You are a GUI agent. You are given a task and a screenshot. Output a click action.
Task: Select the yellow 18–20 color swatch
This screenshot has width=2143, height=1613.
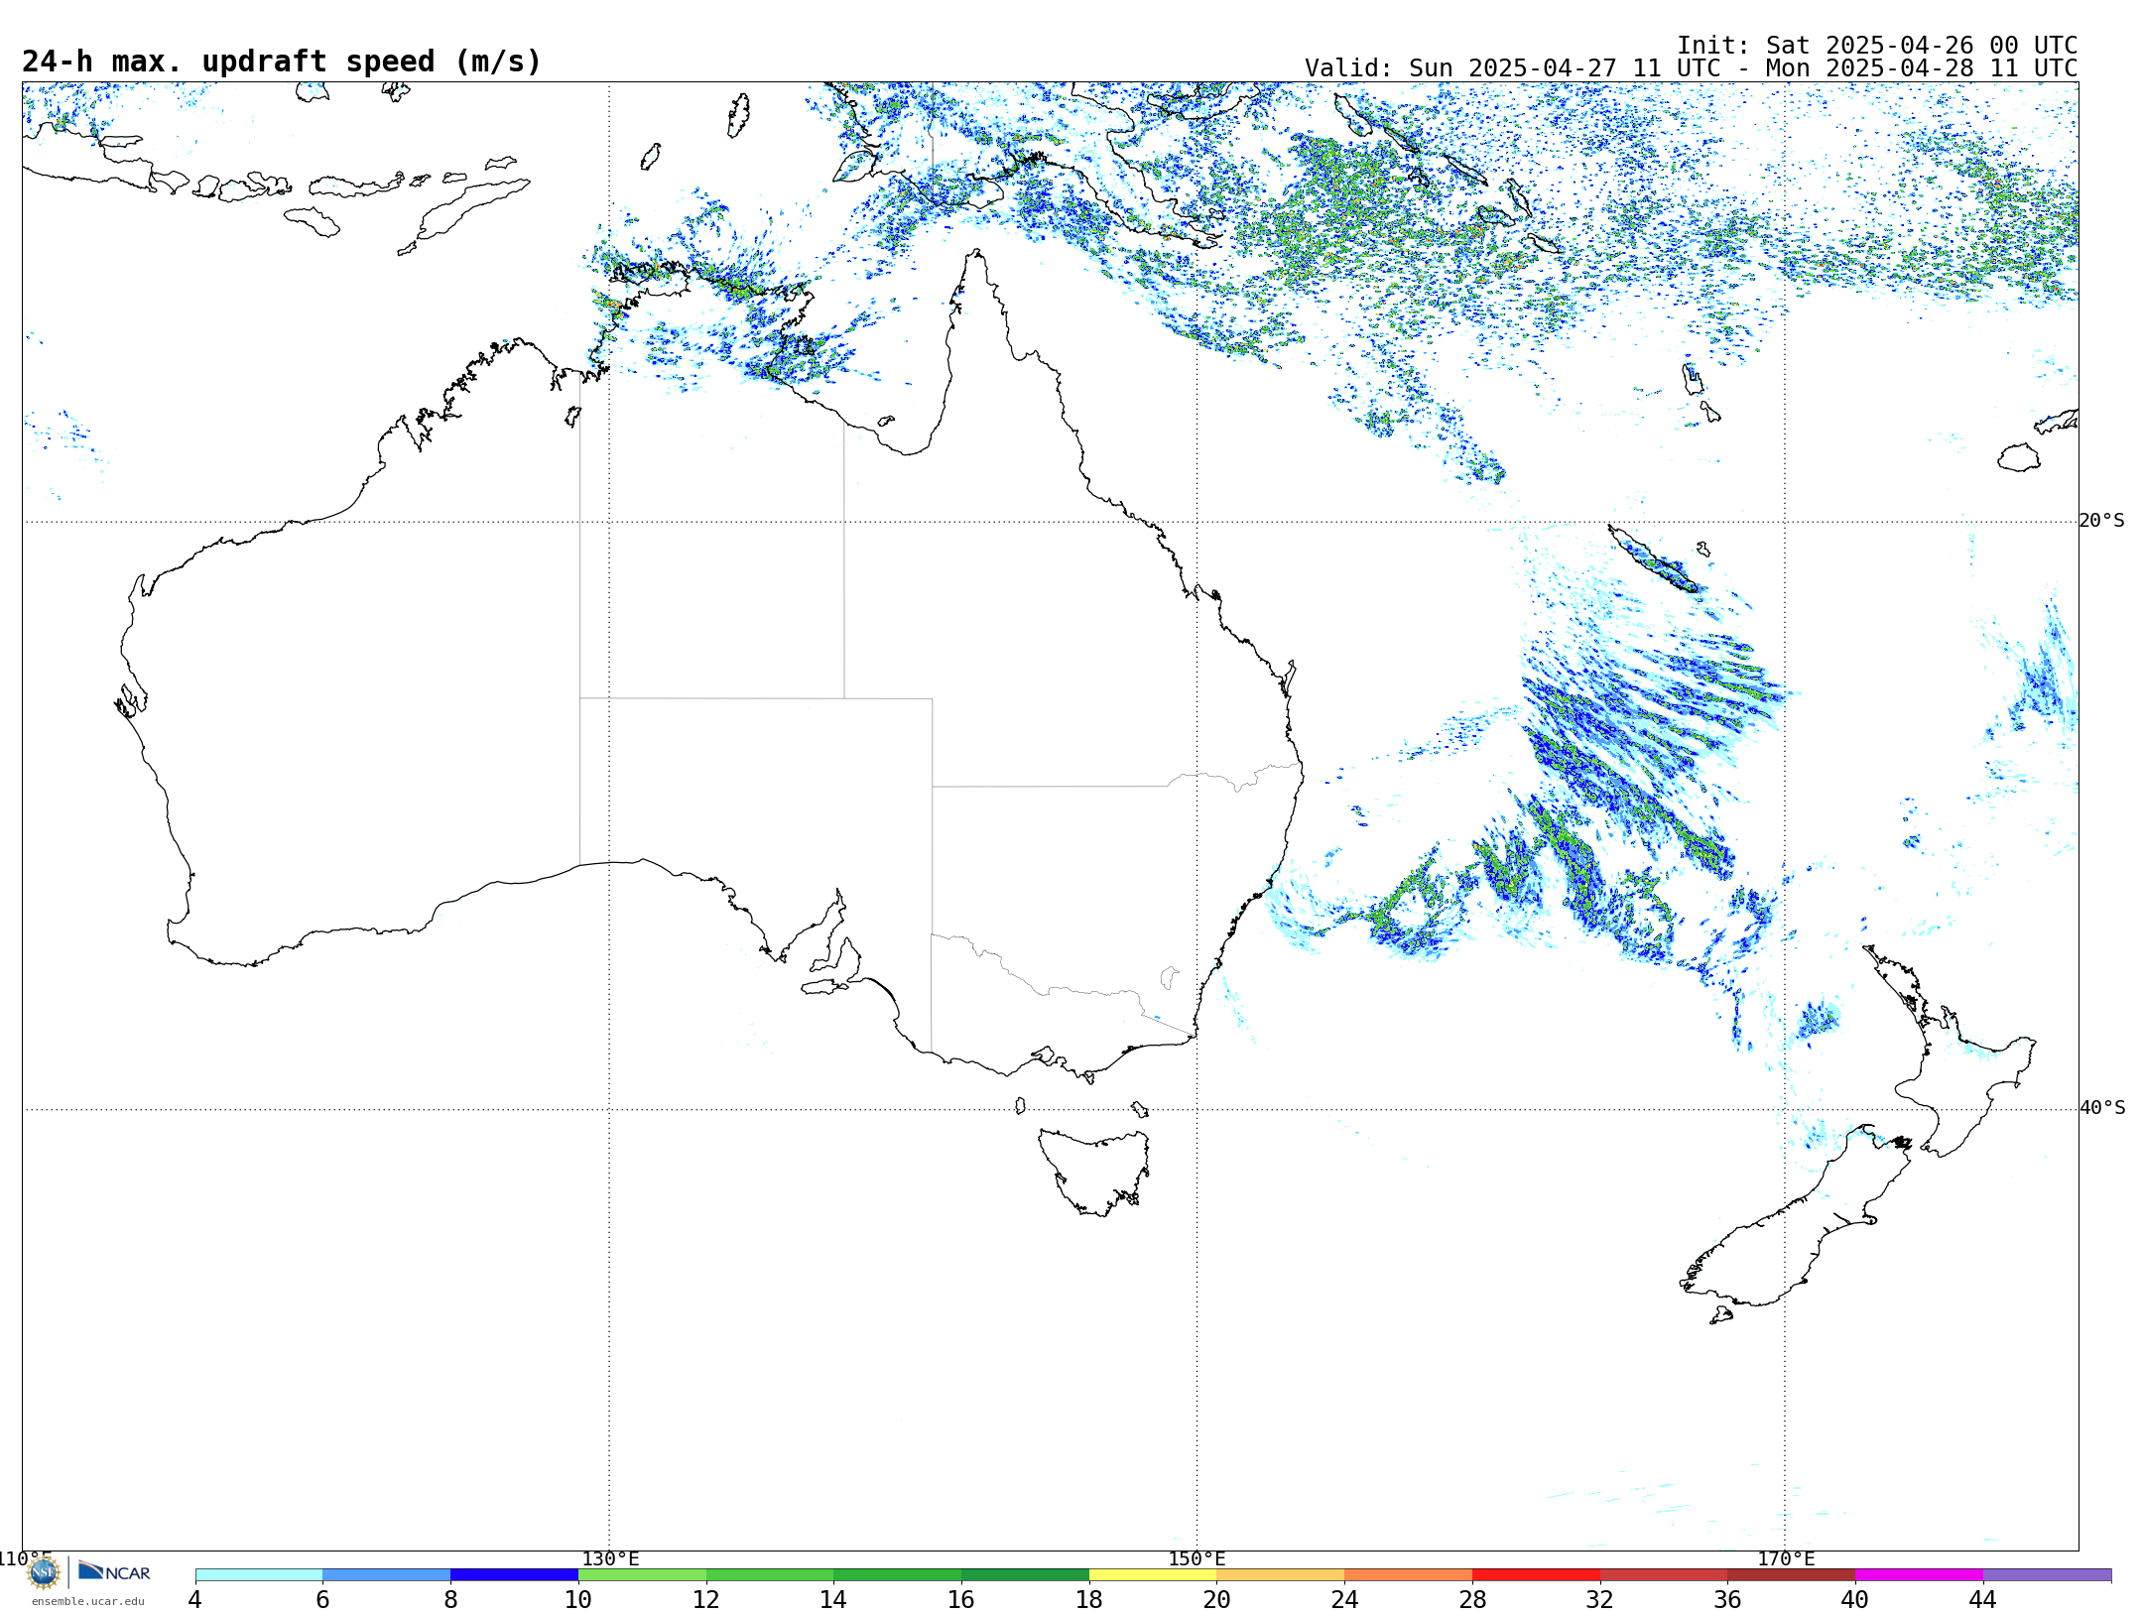(x=1153, y=1574)
